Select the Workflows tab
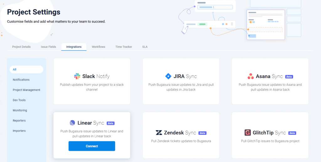The height and width of the screenshot is (162, 321). point(98,47)
